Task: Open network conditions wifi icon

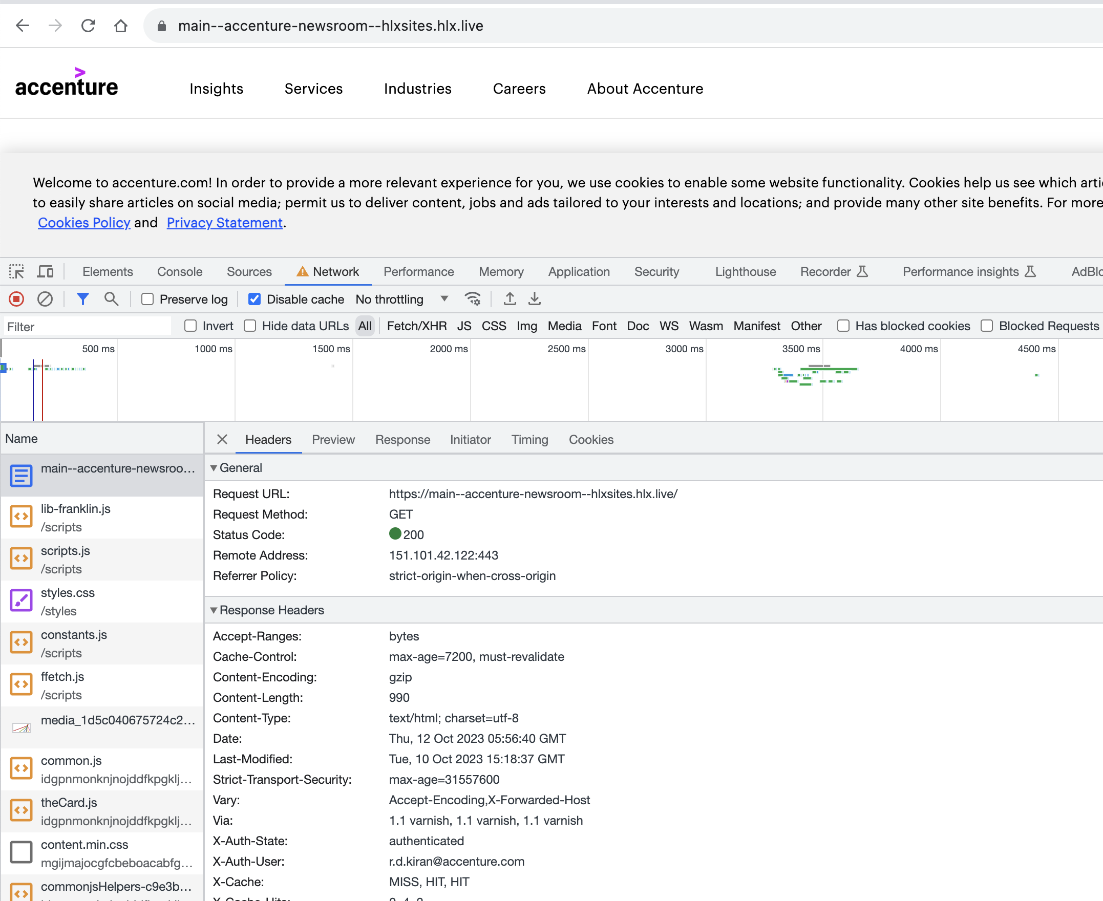Action: (473, 299)
